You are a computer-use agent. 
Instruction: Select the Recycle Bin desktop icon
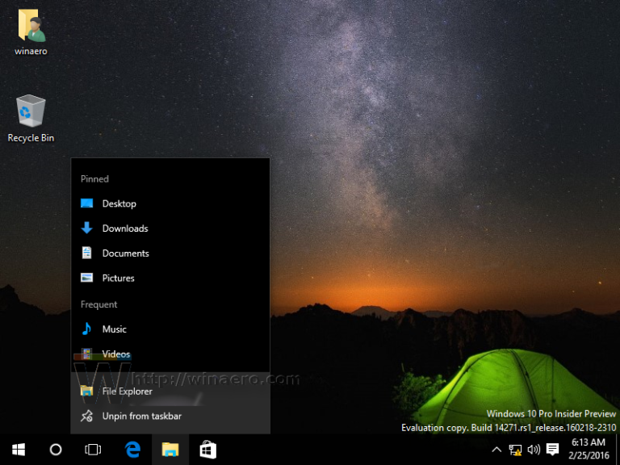pos(31,111)
